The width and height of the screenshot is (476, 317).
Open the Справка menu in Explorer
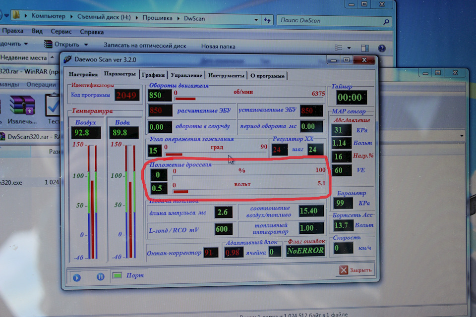[92, 32]
